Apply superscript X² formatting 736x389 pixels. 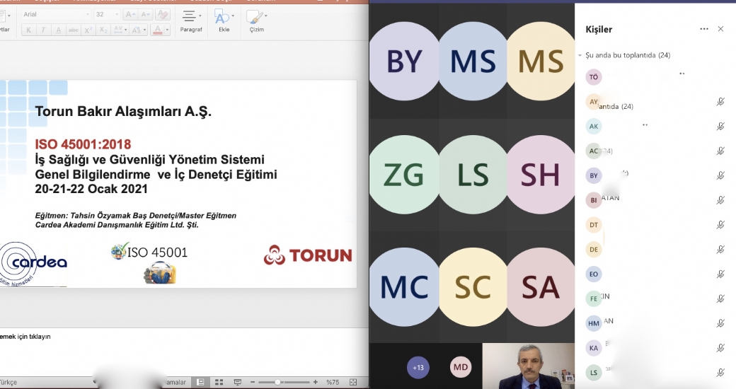[x=88, y=30]
